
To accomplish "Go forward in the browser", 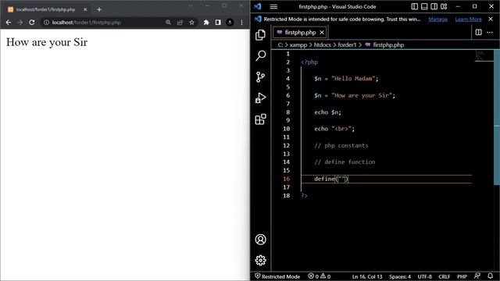I will 20,23.
